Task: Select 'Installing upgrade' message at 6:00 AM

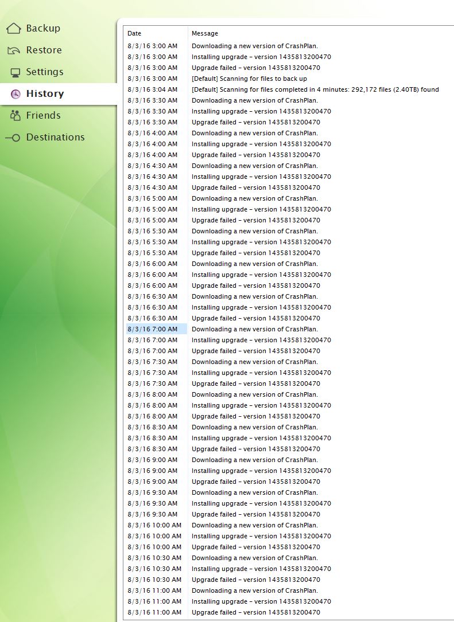Action: 261,275
